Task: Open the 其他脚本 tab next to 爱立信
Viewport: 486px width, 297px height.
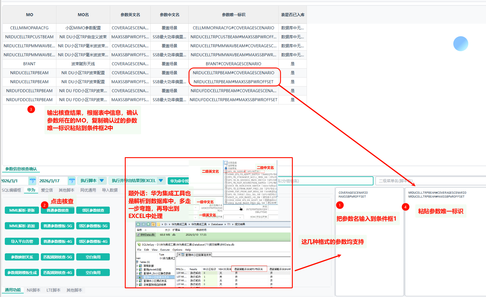Action: pyautogui.click(x=67, y=190)
